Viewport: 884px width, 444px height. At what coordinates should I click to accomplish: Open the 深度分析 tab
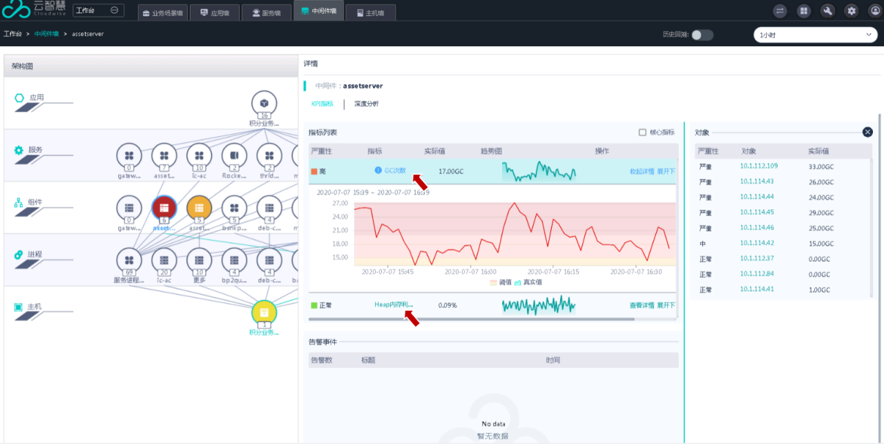(366, 104)
